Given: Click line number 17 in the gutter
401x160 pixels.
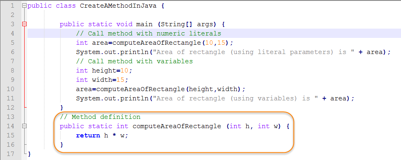Looking at the screenshot, I should click(x=11, y=154).
